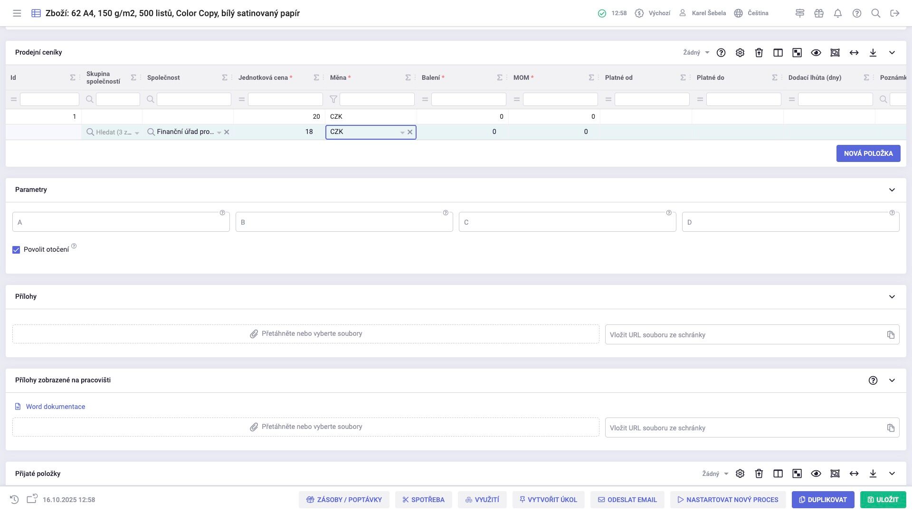
Task: Click the NOVÁ POLOŽKA button
Action: (868, 153)
